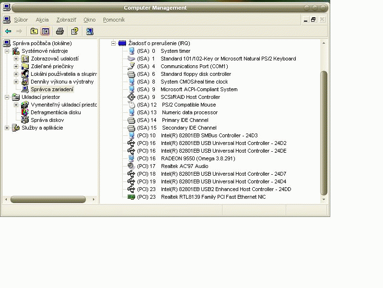Collapse the Systémové nástroje tree node

(7, 51)
